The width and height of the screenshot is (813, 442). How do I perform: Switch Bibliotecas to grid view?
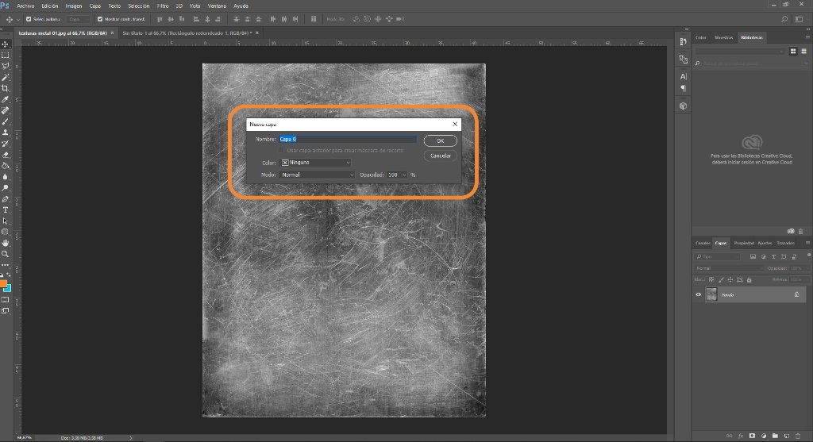[x=793, y=52]
